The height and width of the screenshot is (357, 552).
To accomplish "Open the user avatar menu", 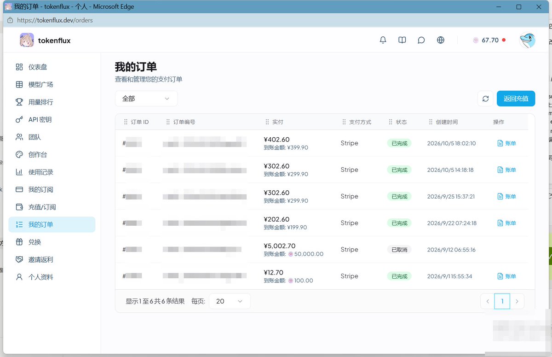I will [x=527, y=41].
